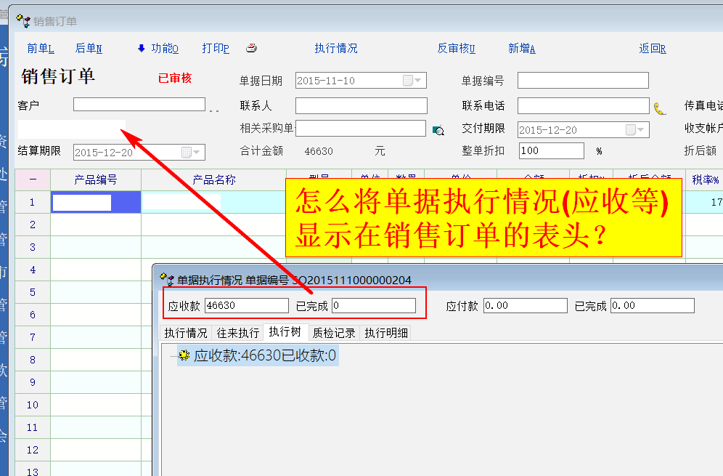Click the phone icon beside 联系电话
Viewport: 723px width, 476px height.
click(659, 108)
